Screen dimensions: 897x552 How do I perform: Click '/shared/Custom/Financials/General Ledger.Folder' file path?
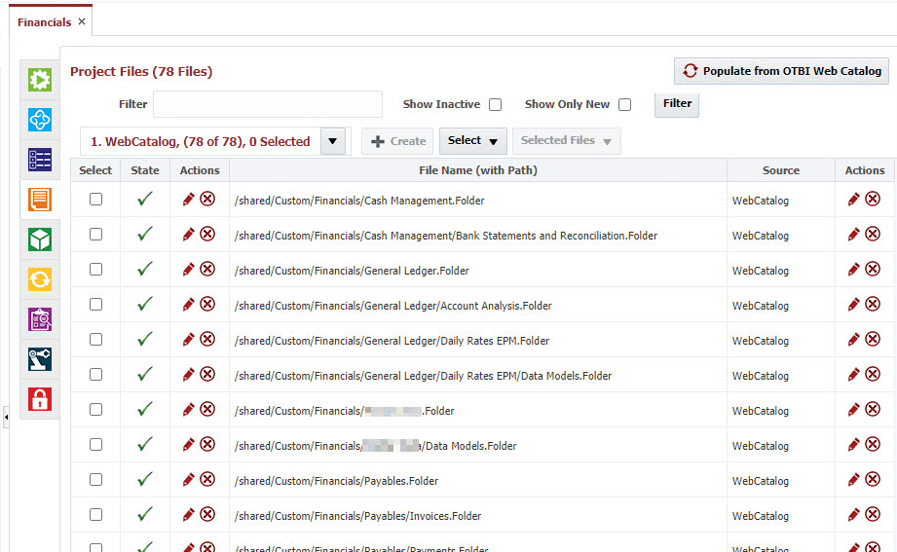[352, 271]
